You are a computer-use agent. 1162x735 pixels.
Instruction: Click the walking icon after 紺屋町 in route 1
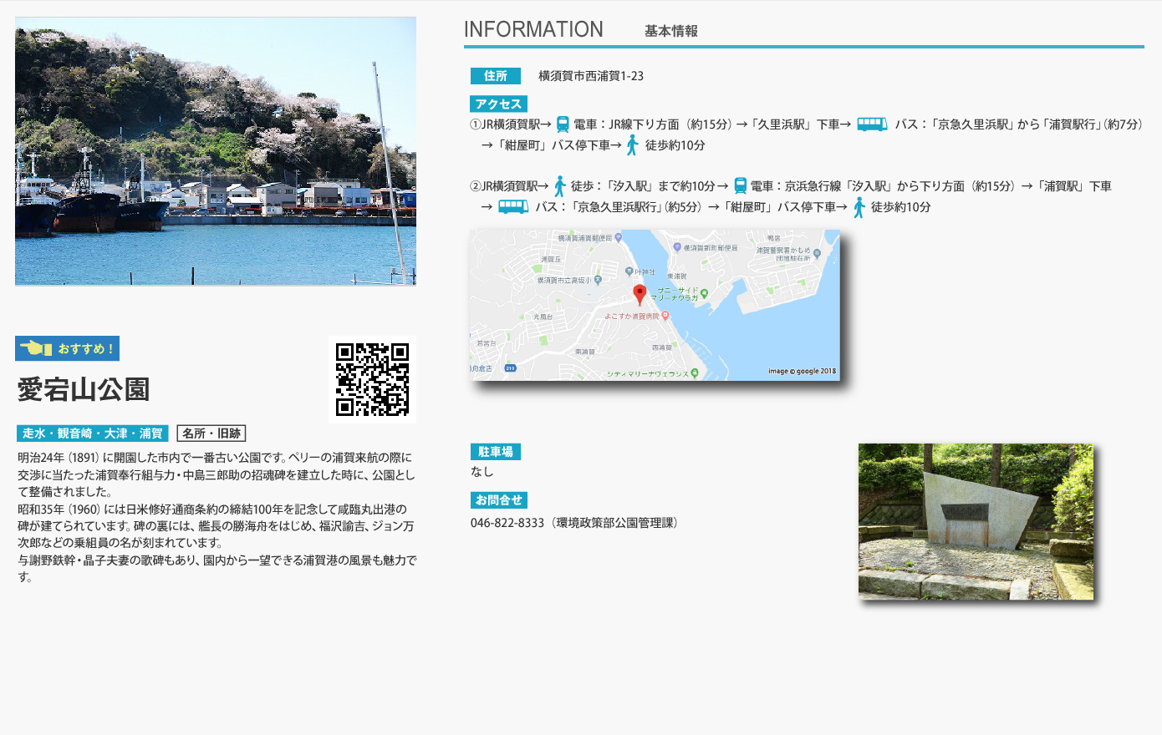point(633,145)
